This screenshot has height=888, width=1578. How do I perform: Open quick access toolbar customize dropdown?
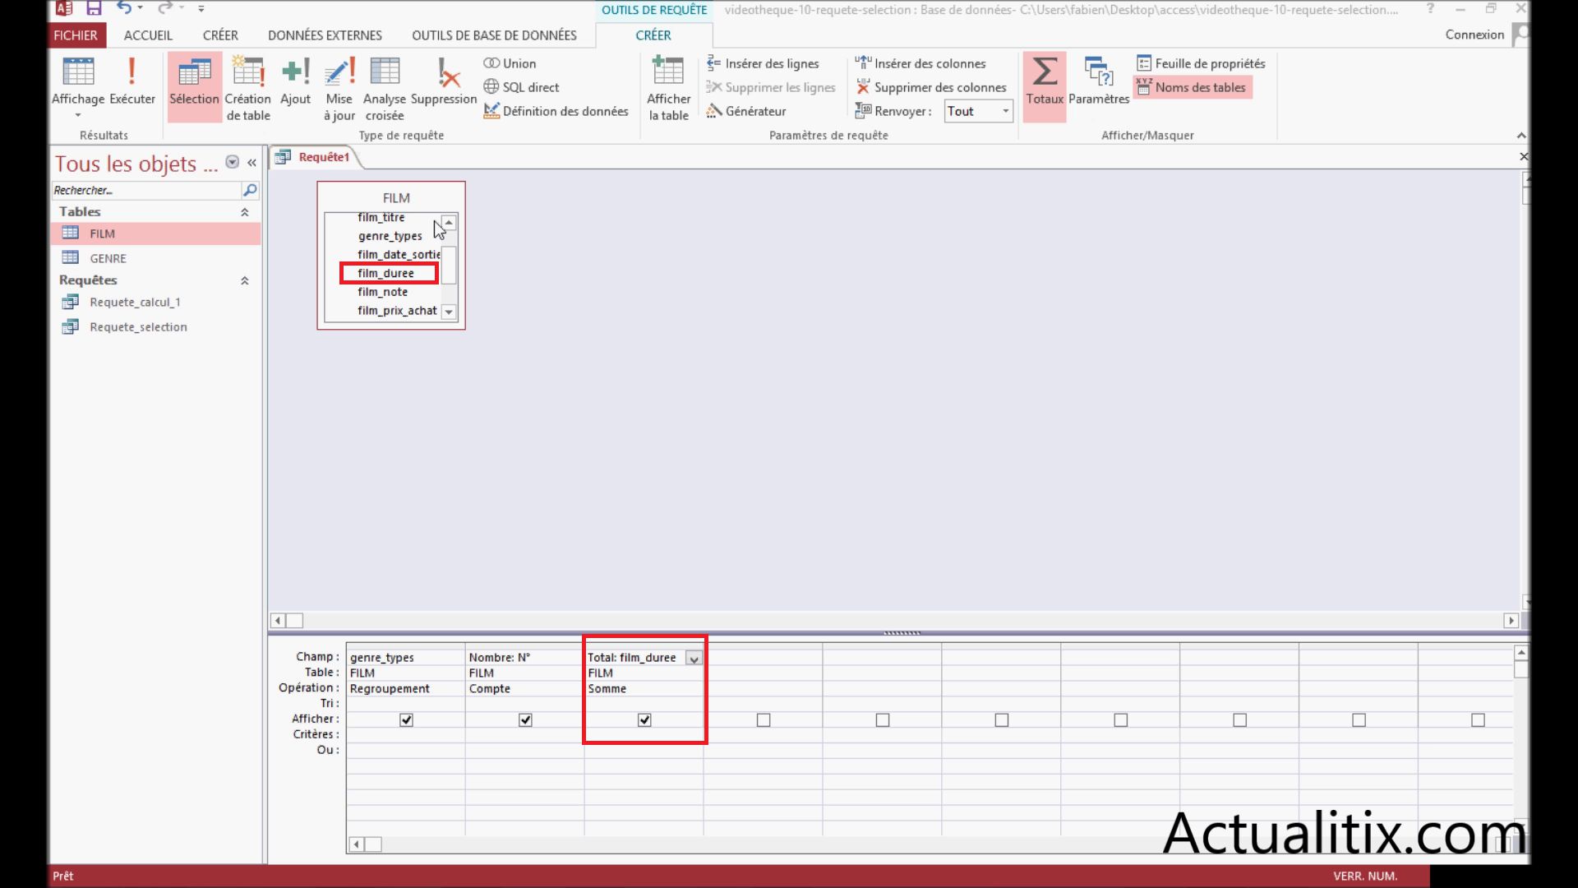(201, 9)
